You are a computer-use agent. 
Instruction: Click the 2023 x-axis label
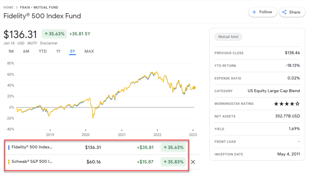pyautogui.click(x=193, y=135)
